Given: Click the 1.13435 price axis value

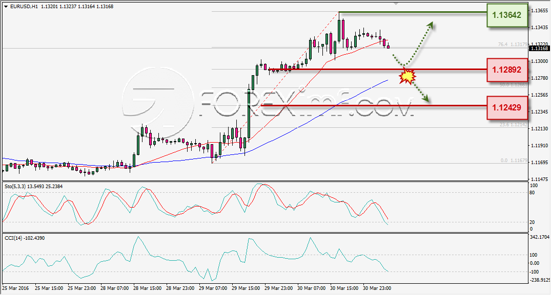Looking at the screenshot, I should 540,27.
